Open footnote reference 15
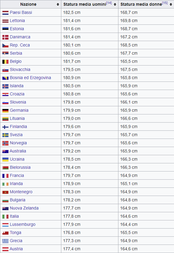This screenshot has height=253, width=174. coord(165,3)
